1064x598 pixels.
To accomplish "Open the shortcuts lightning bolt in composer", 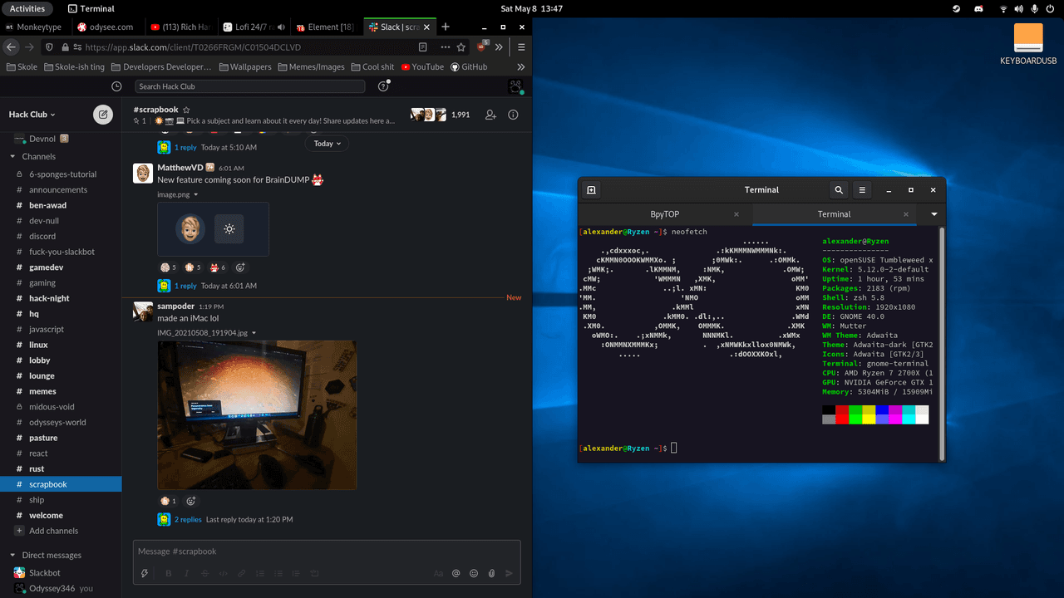I will click(x=145, y=573).
